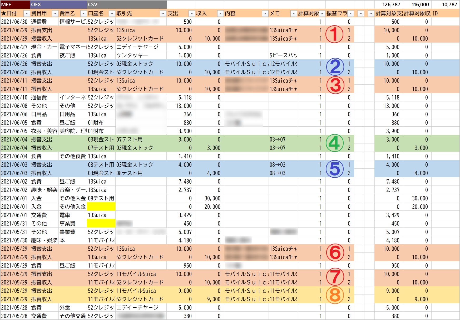Select エデイーチャージ in the 2021/06/27 row
This screenshot has height=320, width=460.
(x=141, y=47)
